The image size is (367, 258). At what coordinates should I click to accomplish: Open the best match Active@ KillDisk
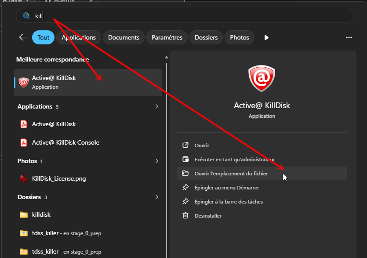coord(88,82)
